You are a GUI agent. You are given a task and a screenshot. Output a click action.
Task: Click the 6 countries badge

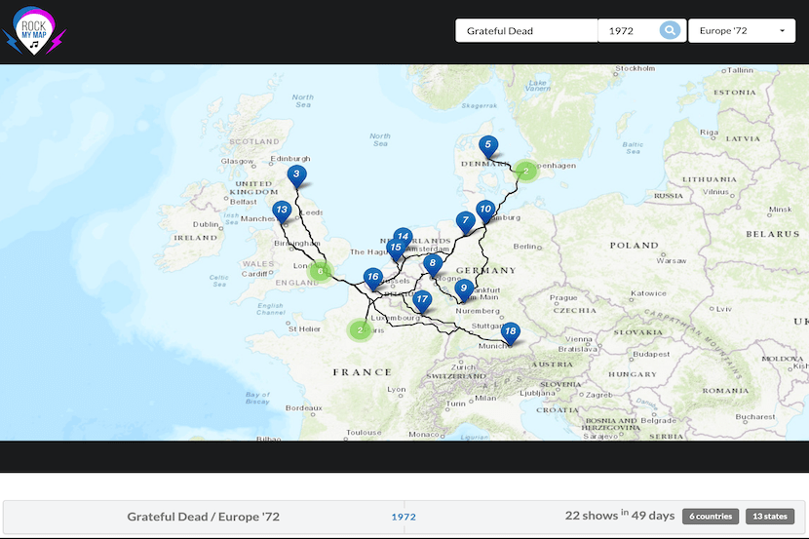711,517
